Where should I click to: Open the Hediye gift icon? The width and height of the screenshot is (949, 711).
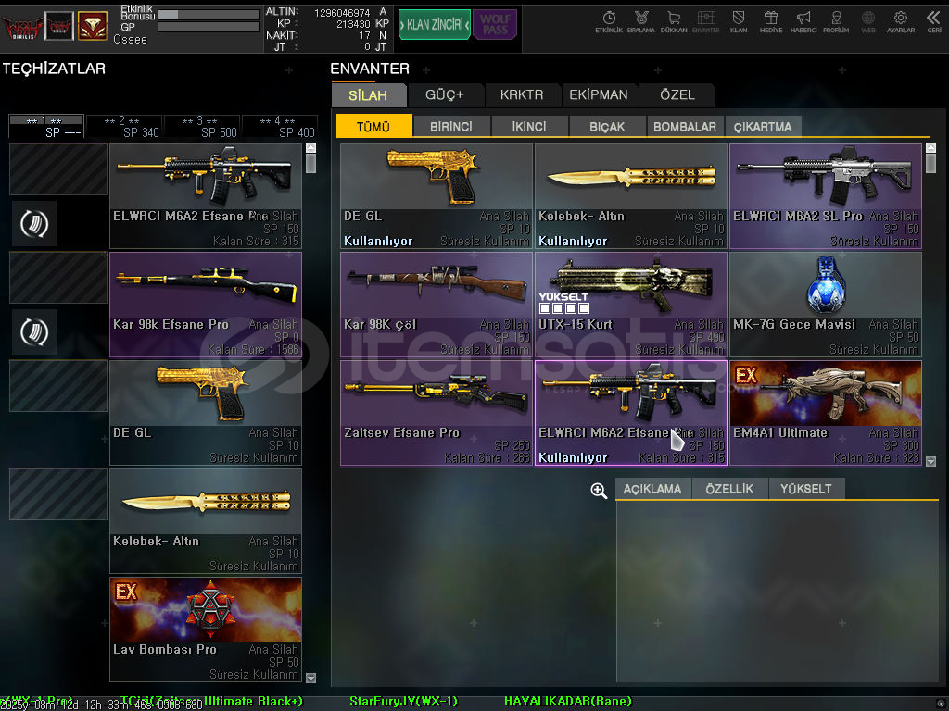tap(770, 21)
